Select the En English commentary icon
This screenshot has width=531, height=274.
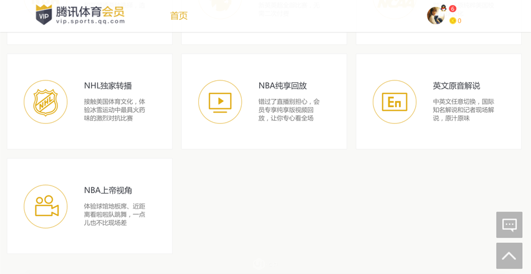pos(395,102)
